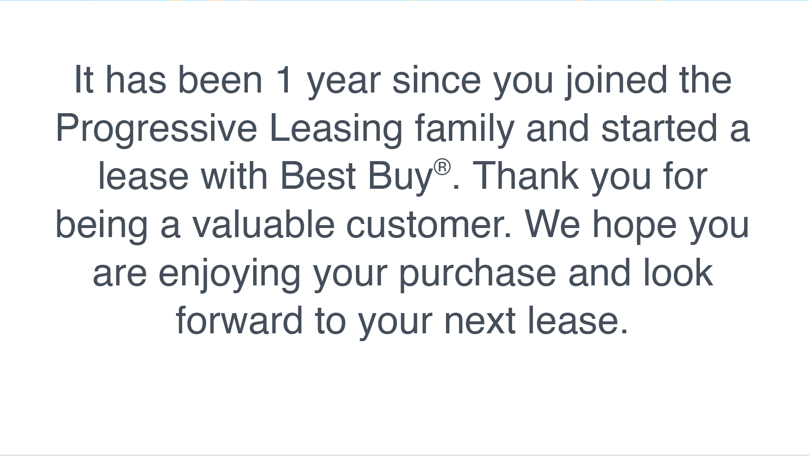809x456 pixels.
Task: Click the word "forward" in the last line
Action: (x=240, y=321)
